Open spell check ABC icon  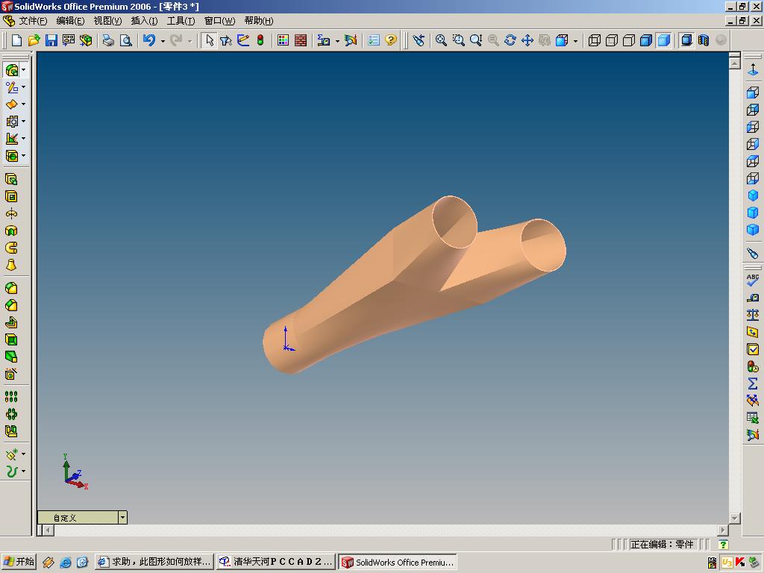pyautogui.click(x=753, y=281)
